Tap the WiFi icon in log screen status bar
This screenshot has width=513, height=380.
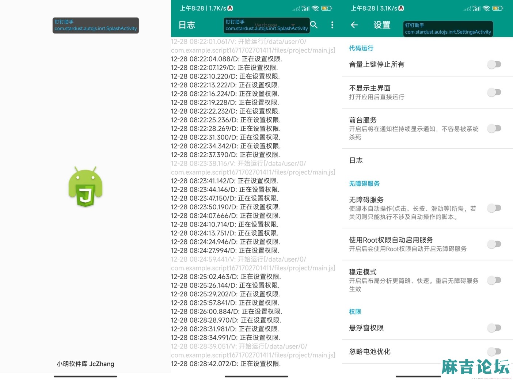[315, 8]
